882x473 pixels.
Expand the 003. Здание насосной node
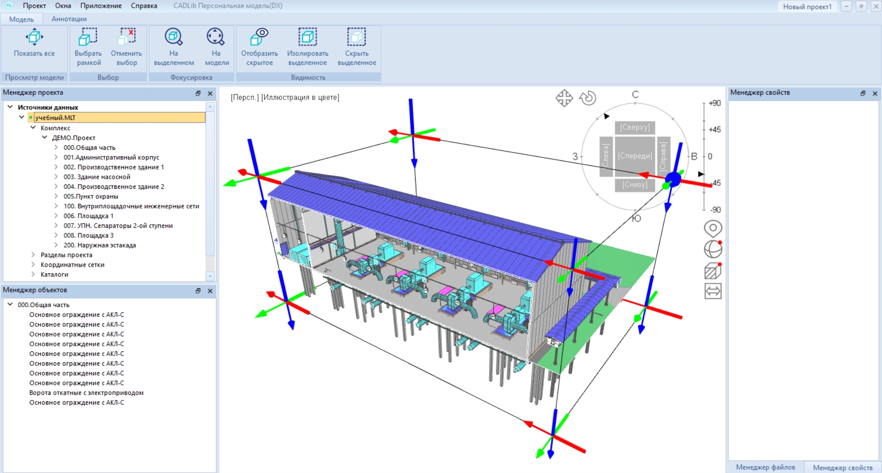56,177
